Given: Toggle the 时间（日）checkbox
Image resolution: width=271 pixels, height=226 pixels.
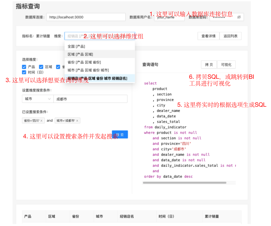Looking at the screenshot, I should 24,72.
